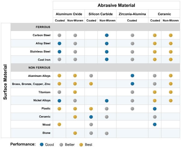Image resolution: width=181 pixels, height=147 pixels.
Task: Click the blue dot for Carbon Steel, Silicon Carbide Non-Woven
Action: point(107,35)
